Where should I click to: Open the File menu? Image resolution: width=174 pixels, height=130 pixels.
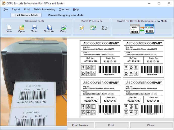point(6,9)
